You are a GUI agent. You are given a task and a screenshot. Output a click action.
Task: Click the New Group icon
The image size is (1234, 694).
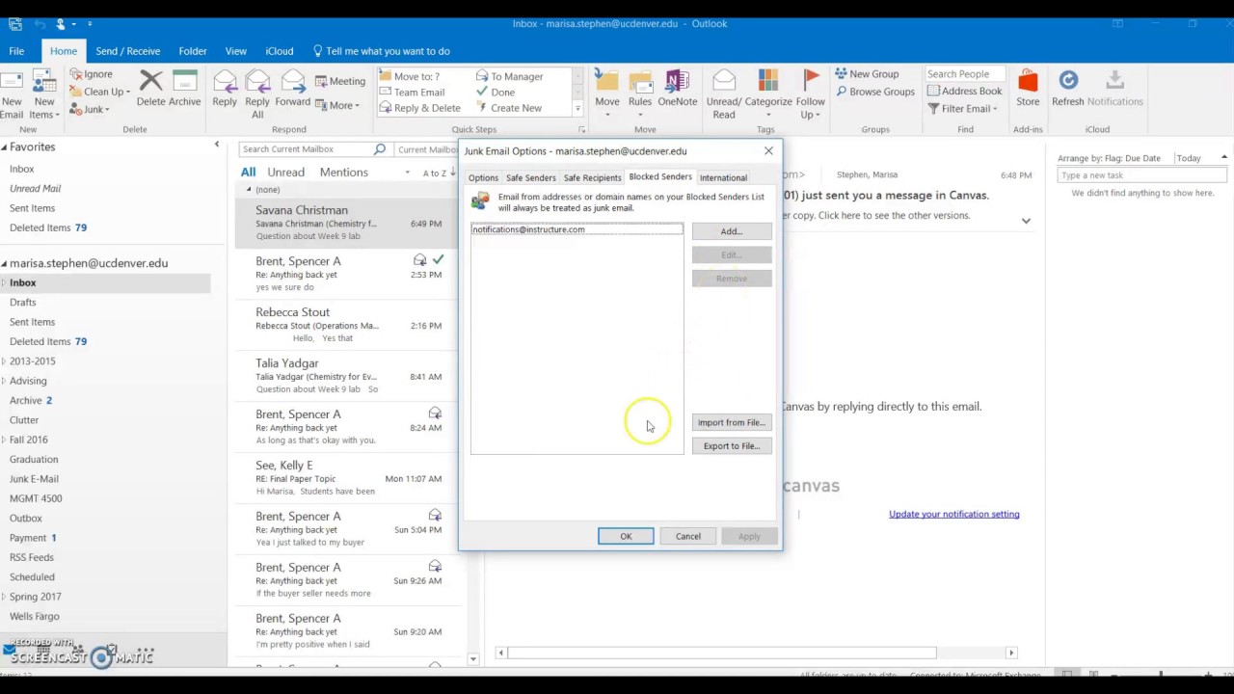[x=867, y=74]
